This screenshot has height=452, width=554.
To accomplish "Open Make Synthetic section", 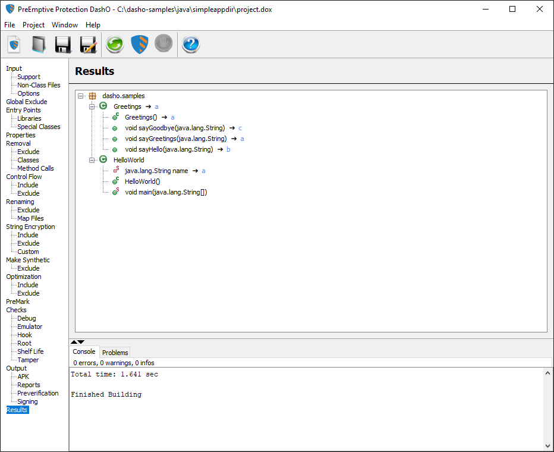I will click(28, 260).
